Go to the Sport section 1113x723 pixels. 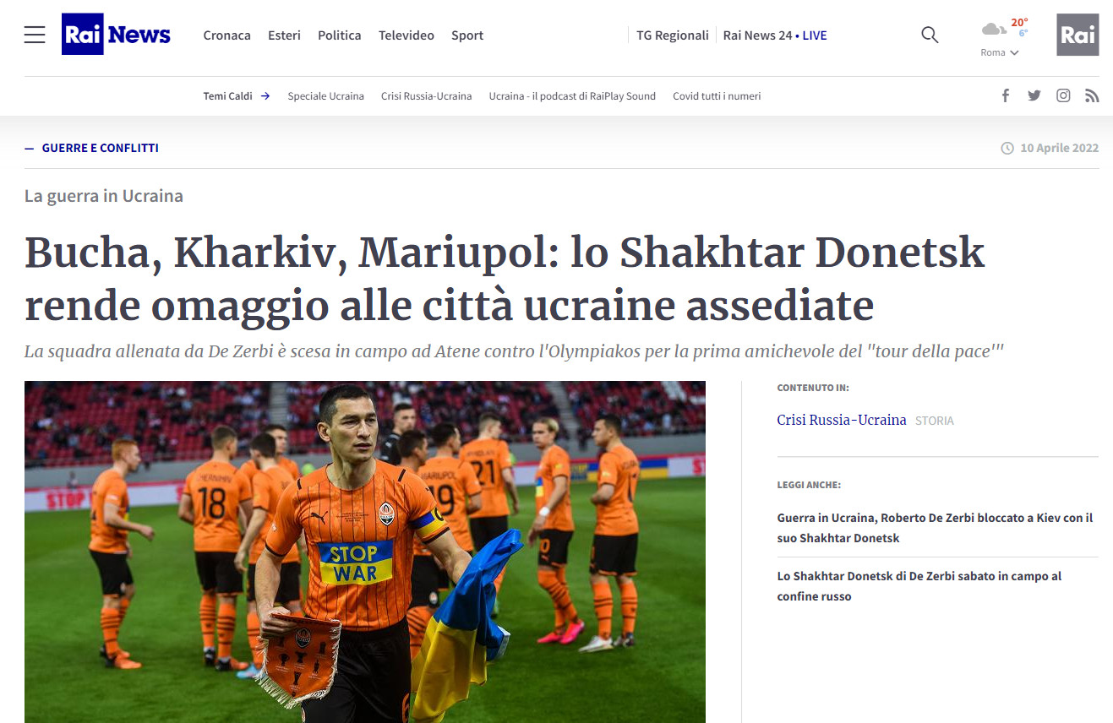pyautogui.click(x=467, y=35)
